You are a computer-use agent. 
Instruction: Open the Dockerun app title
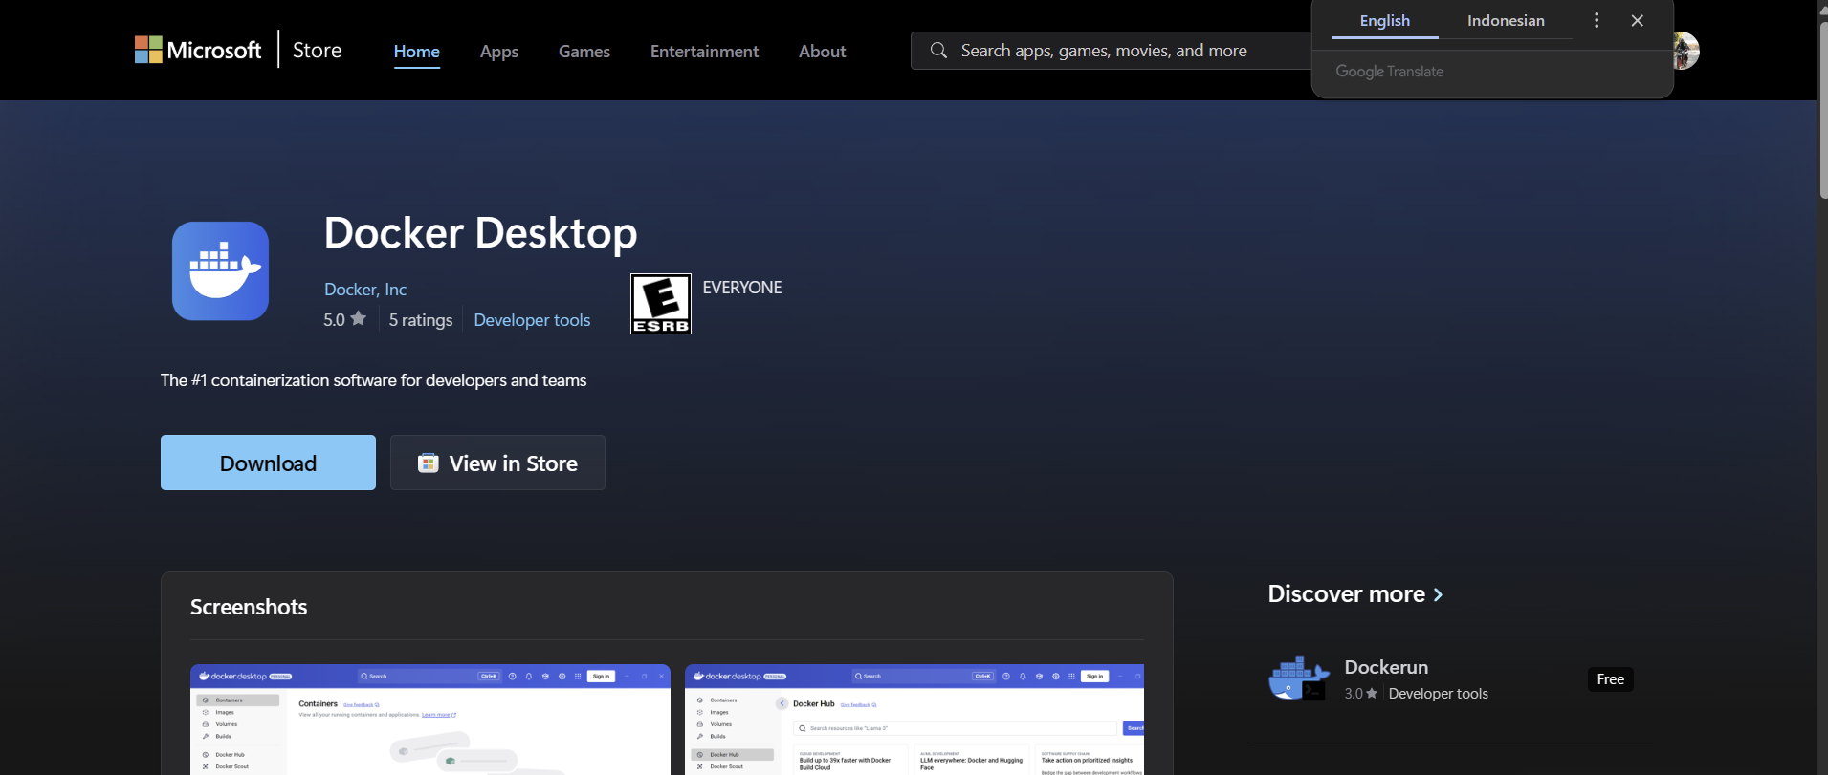[x=1386, y=667]
